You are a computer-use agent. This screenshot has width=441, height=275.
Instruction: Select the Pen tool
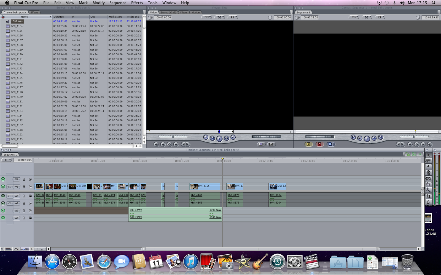click(x=428, y=202)
